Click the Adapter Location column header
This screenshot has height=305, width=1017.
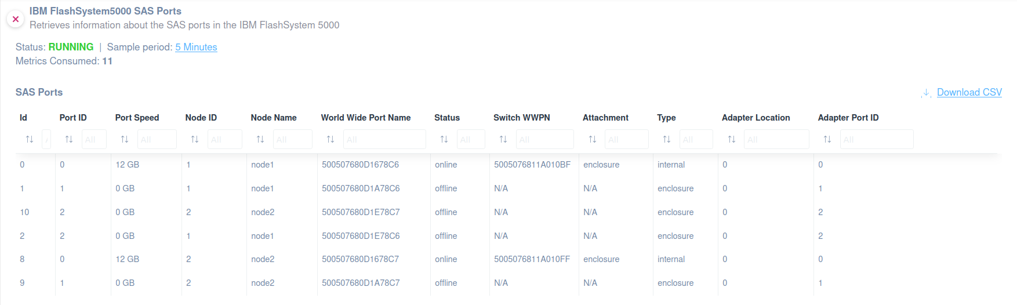[x=756, y=118]
